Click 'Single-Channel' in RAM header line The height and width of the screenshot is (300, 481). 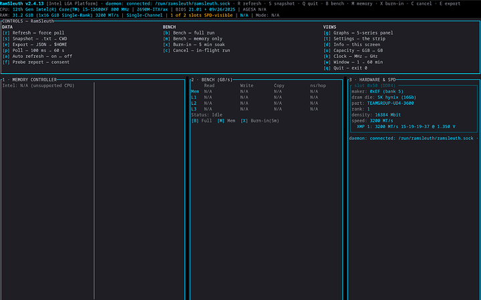tap(144, 15)
